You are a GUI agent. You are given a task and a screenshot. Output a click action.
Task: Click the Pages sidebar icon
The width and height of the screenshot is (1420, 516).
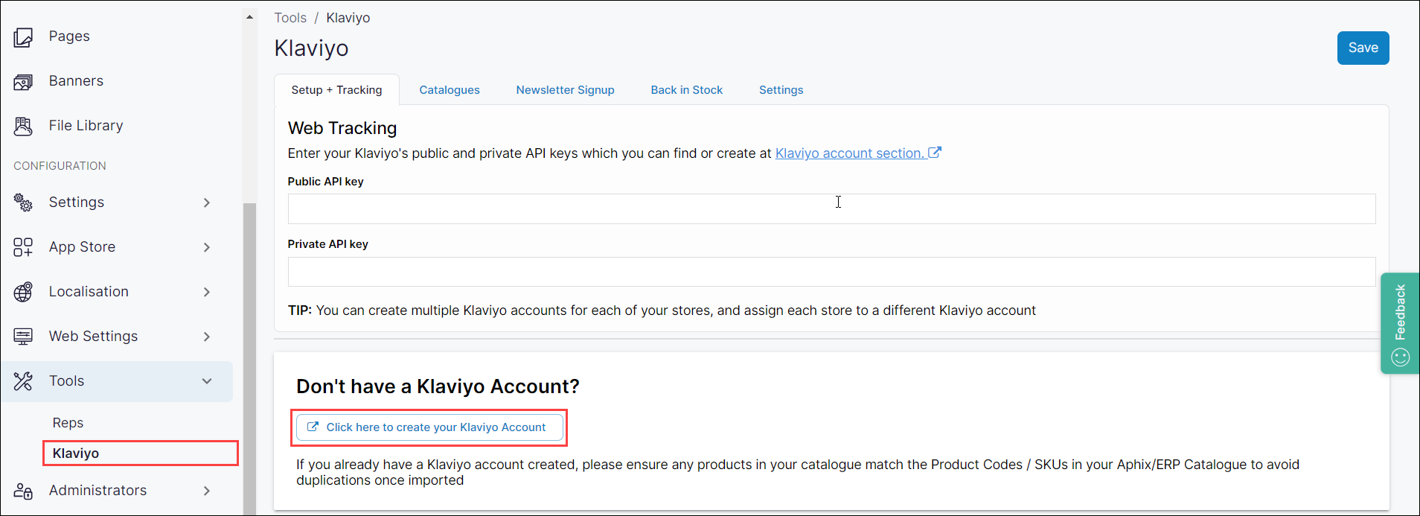[x=23, y=37]
